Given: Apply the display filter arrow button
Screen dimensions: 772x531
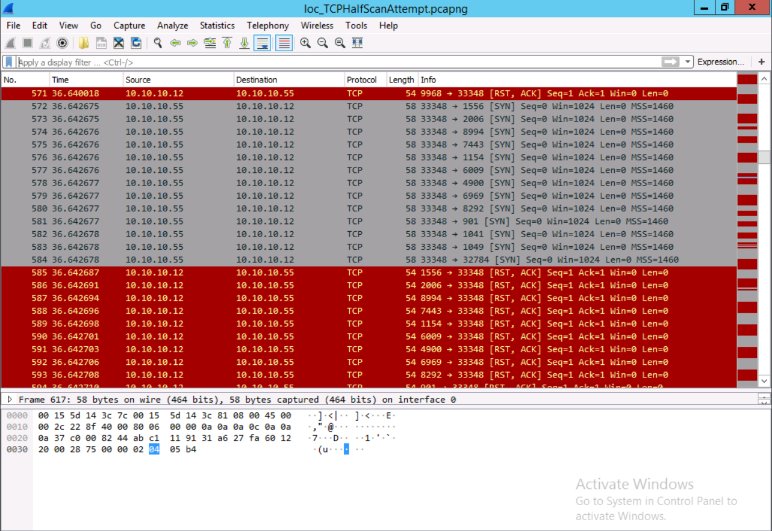Looking at the screenshot, I should (670, 62).
